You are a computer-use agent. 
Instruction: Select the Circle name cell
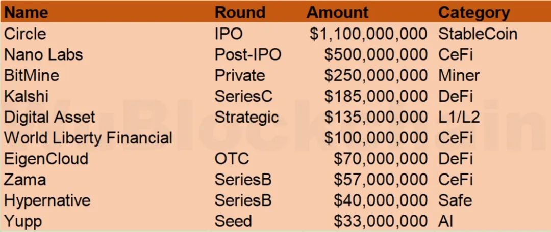point(25,34)
